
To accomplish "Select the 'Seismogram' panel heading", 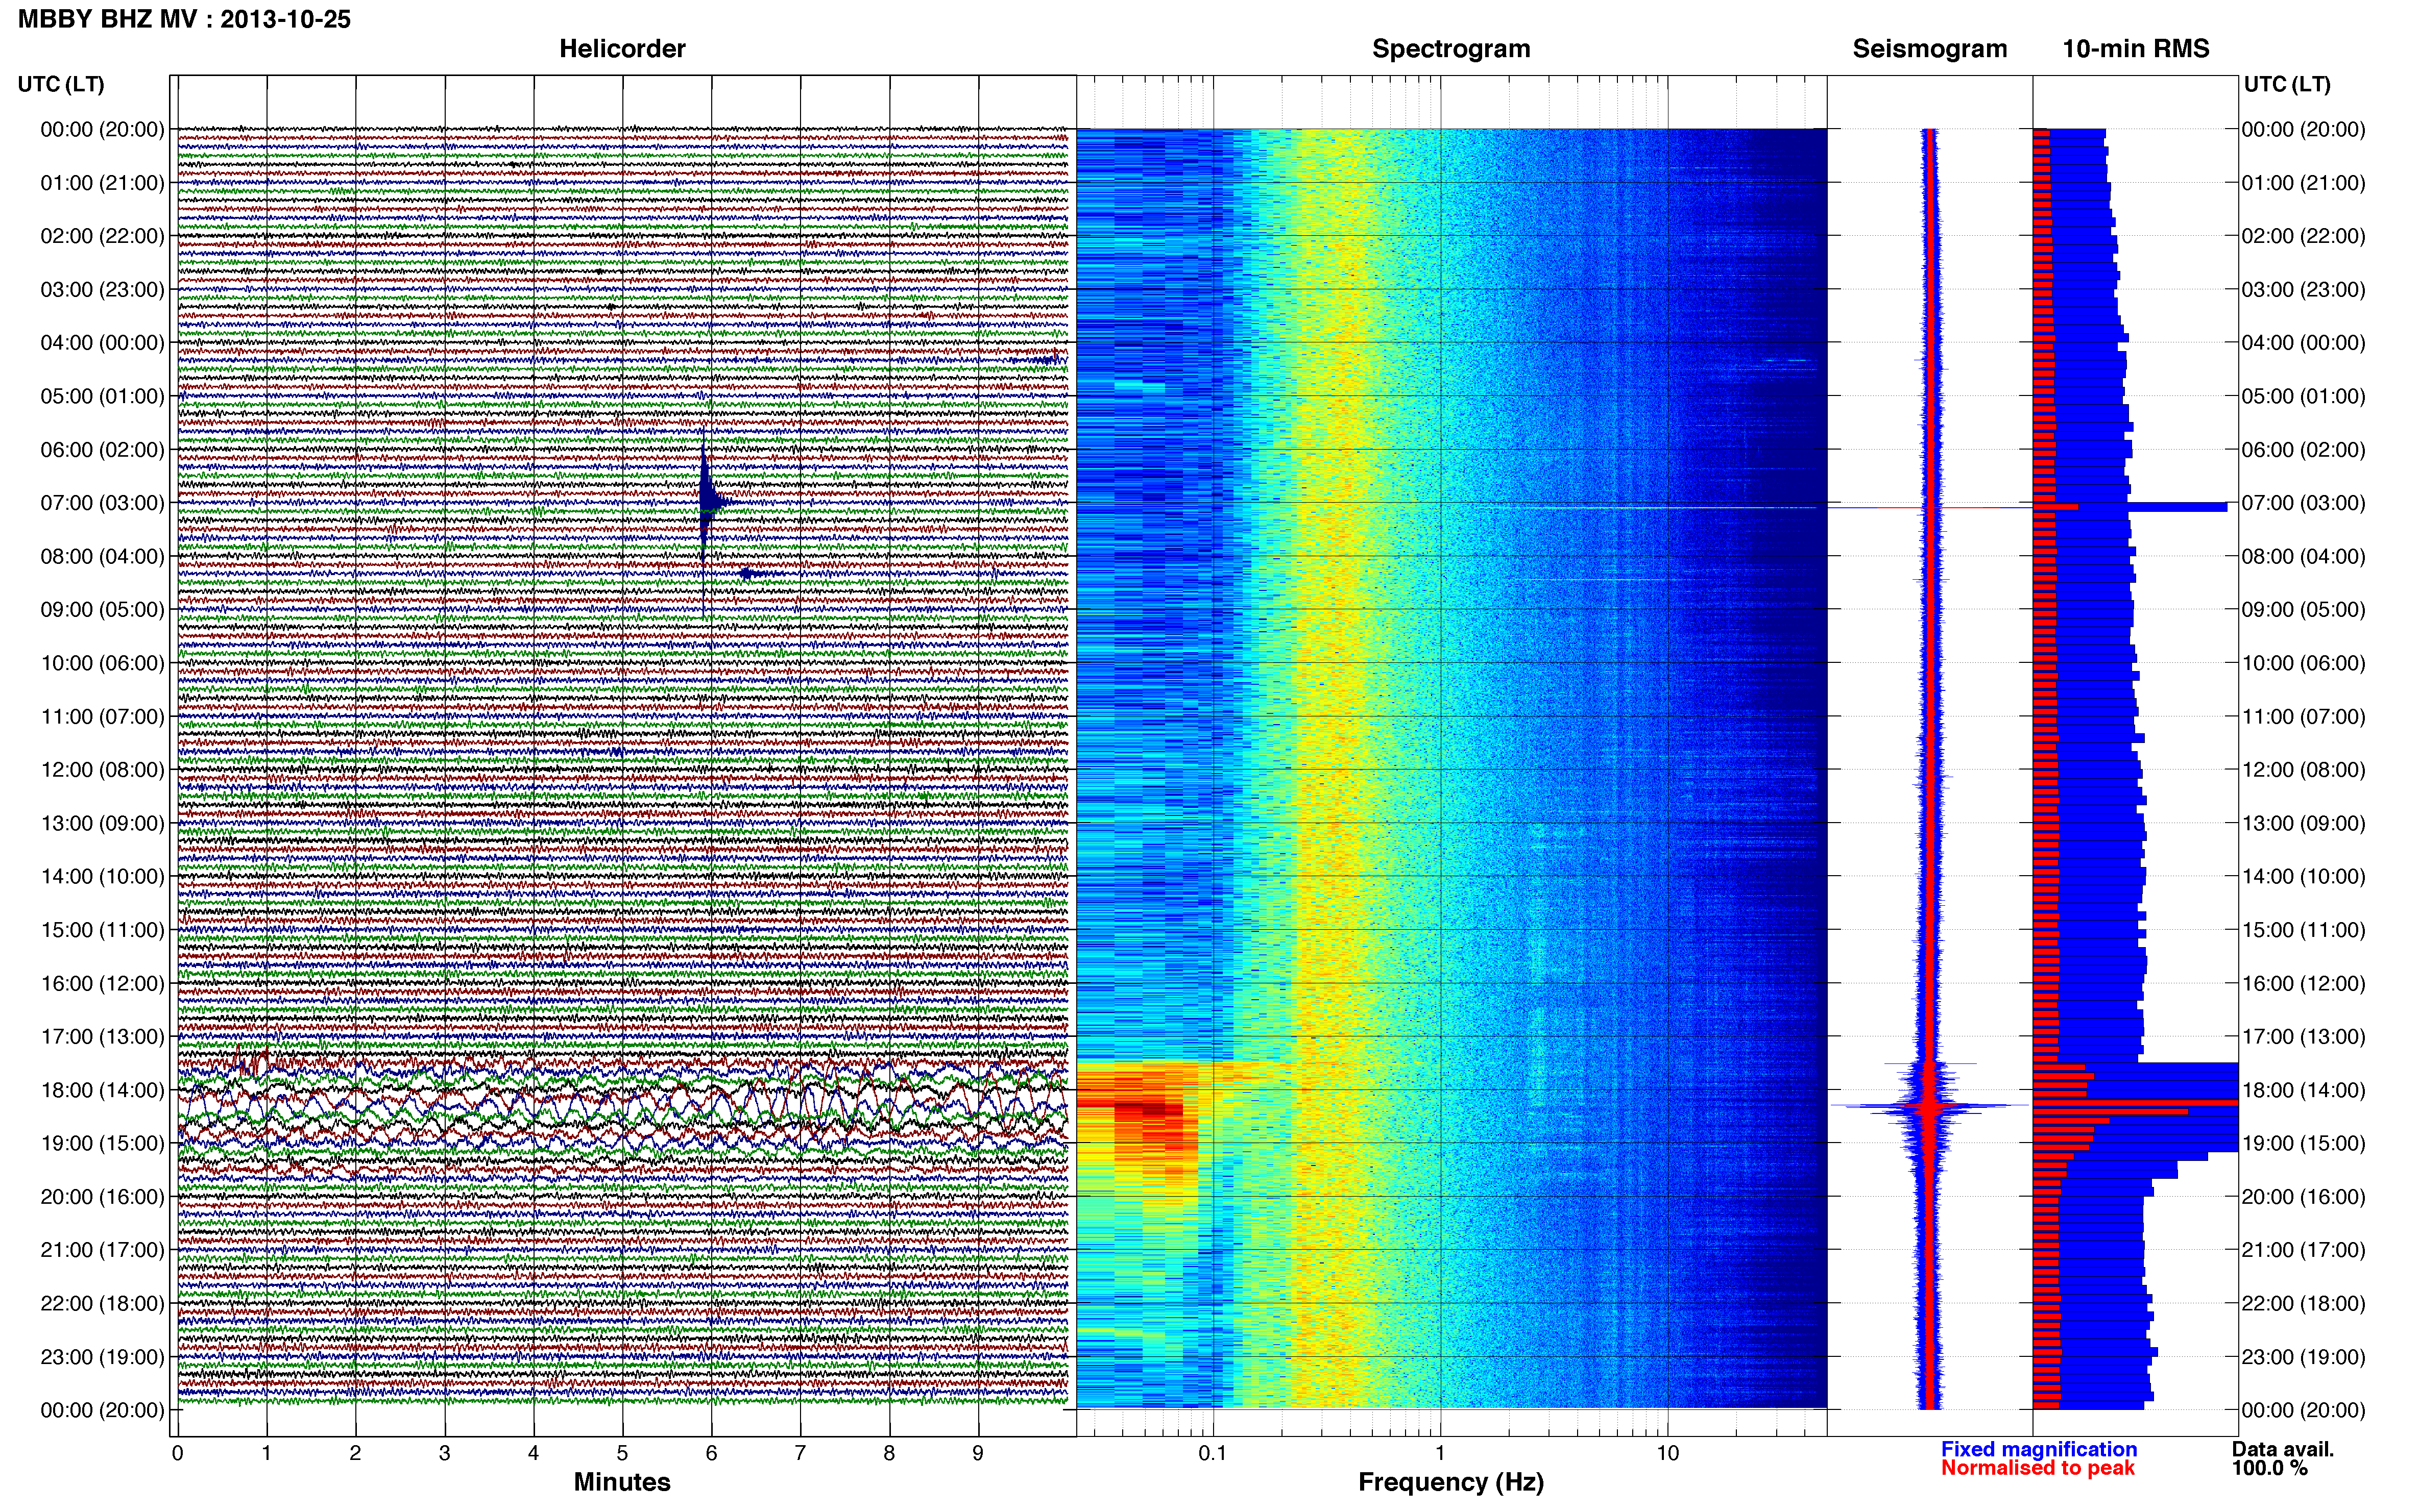I will click(x=1930, y=49).
